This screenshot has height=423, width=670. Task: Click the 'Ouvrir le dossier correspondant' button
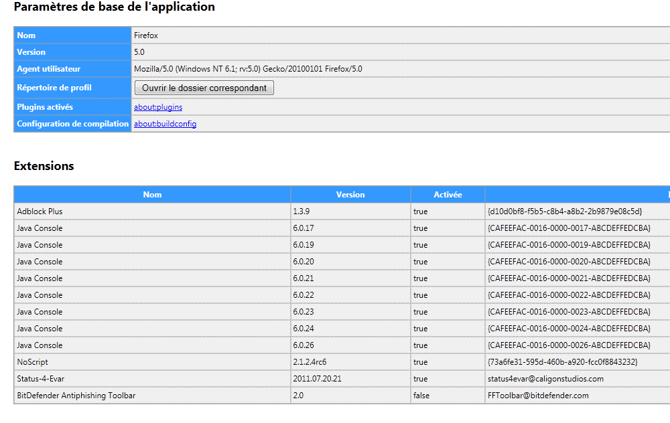[x=204, y=88]
